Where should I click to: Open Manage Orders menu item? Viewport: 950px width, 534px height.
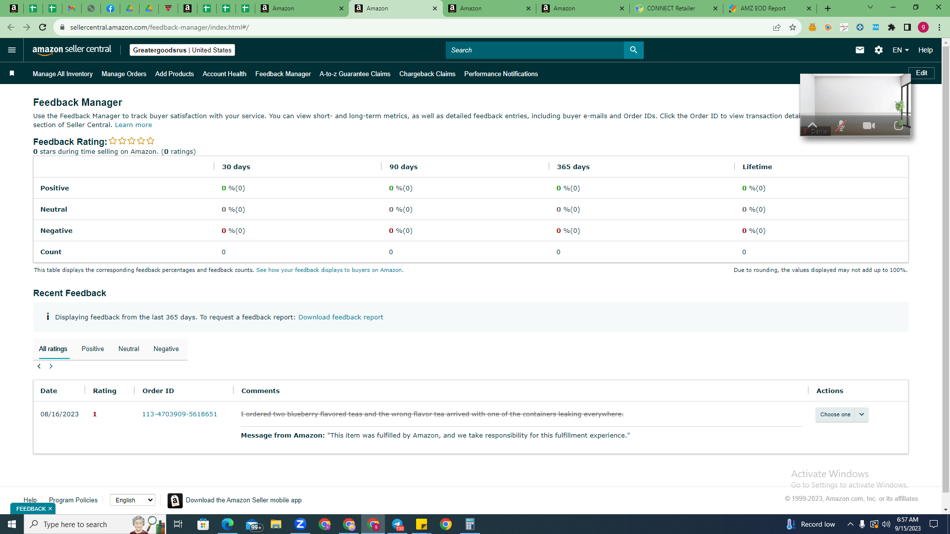(x=124, y=74)
